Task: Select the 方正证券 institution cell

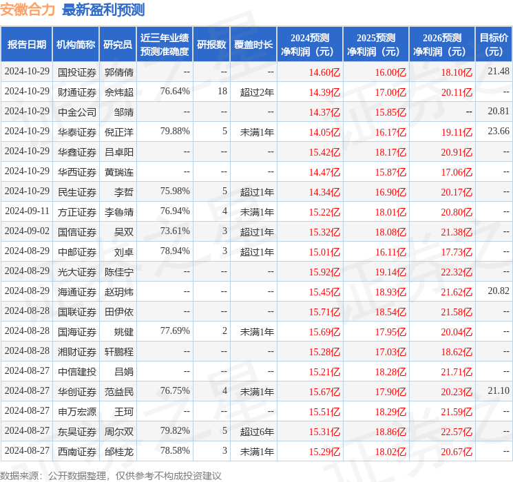Action: (x=77, y=212)
